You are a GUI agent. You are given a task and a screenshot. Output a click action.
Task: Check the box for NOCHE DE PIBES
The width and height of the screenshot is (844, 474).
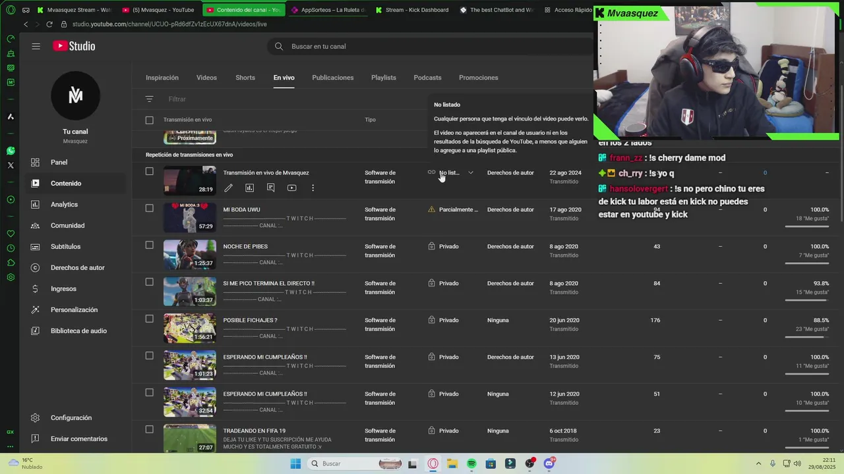(x=149, y=245)
